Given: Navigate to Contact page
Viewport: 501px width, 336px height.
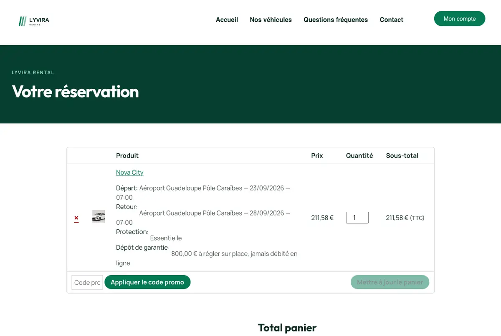Looking at the screenshot, I should point(391,20).
